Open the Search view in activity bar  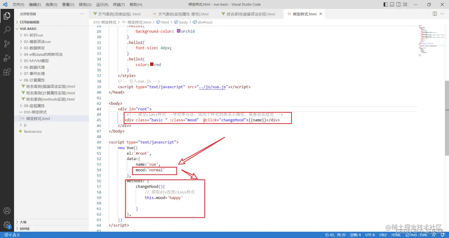point(7,30)
